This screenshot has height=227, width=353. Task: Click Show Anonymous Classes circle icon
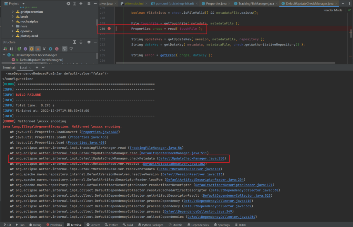coord(51,49)
